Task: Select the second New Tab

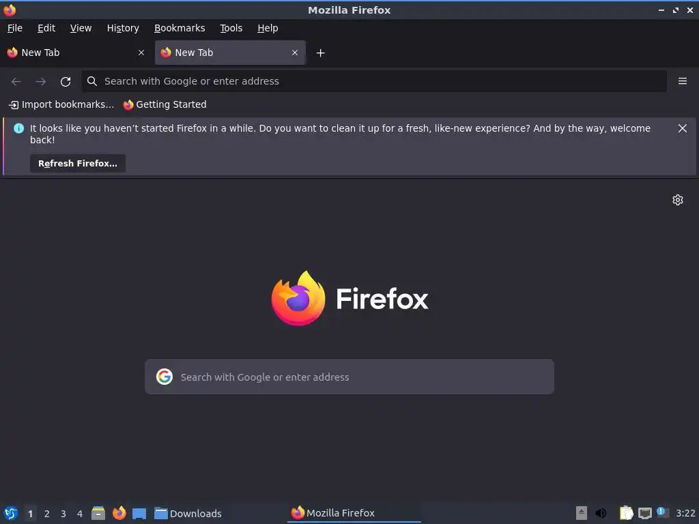Action: point(230,53)
